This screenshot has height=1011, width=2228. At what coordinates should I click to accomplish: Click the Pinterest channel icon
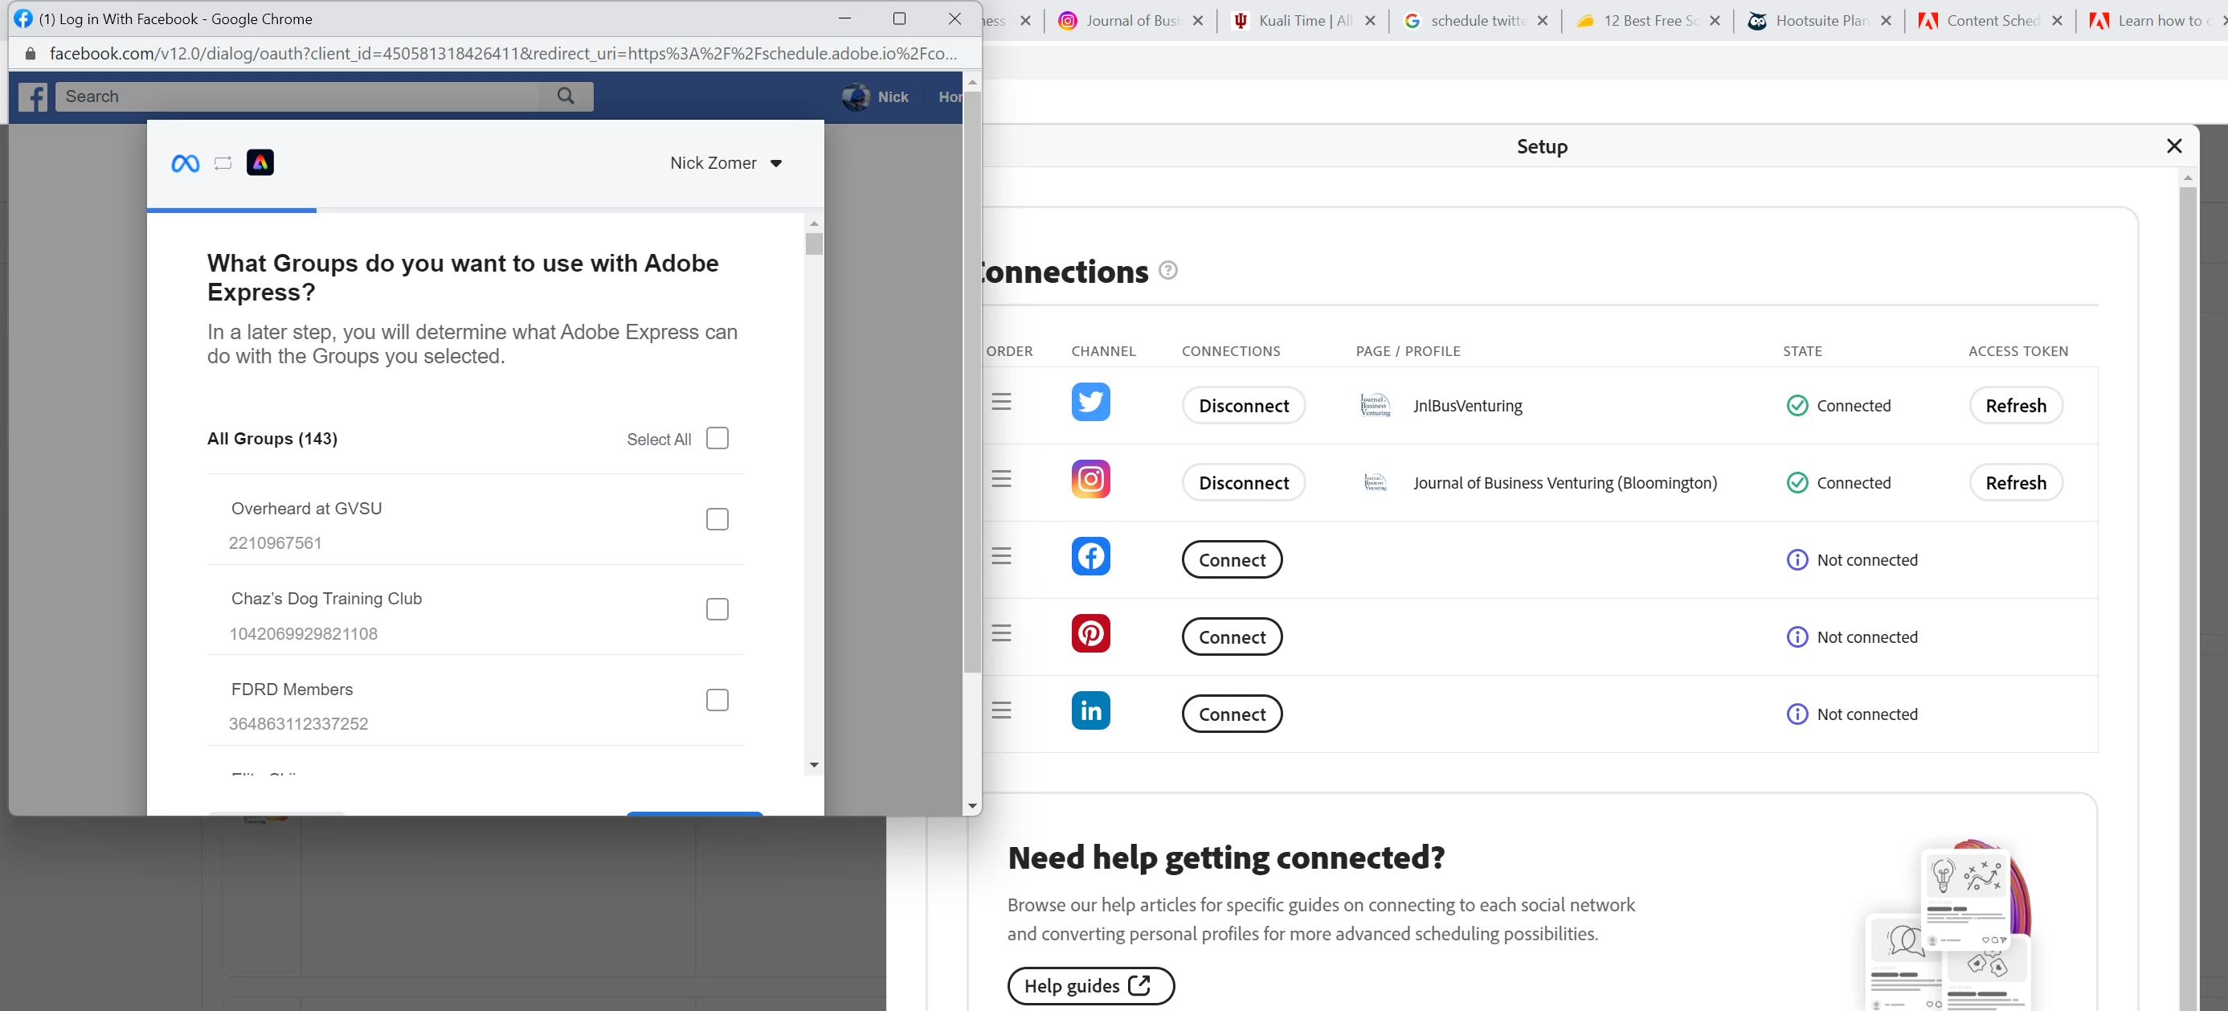coord(1089,633)
